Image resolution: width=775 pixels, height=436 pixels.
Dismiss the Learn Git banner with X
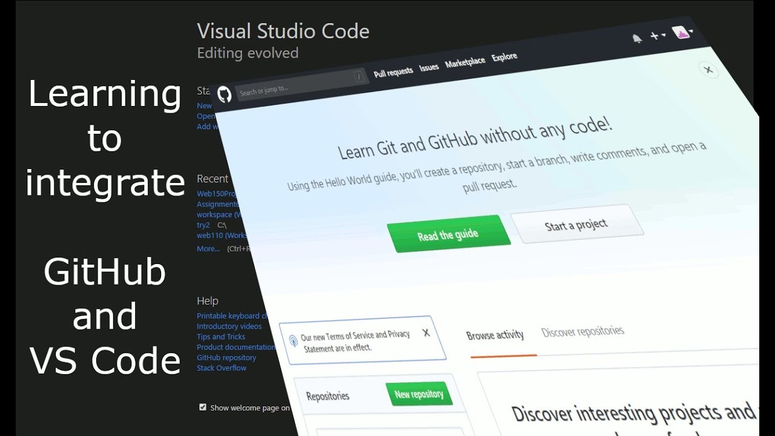[x=708, y=70]
